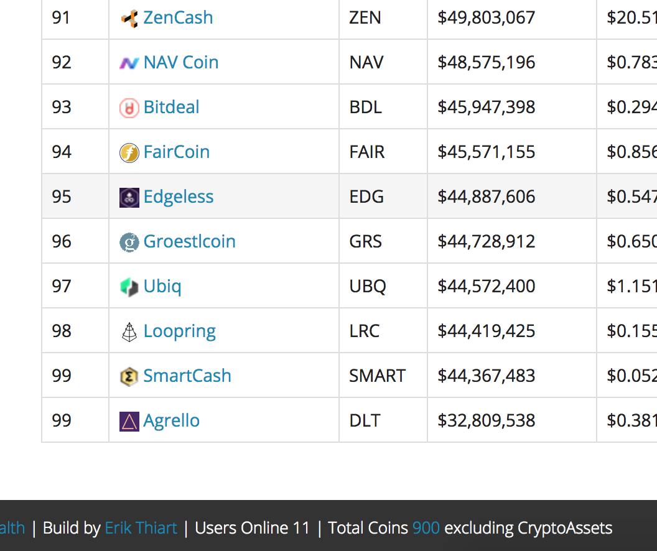
Task: Click the Edgeless logo icon
Action: click(129, 197)
